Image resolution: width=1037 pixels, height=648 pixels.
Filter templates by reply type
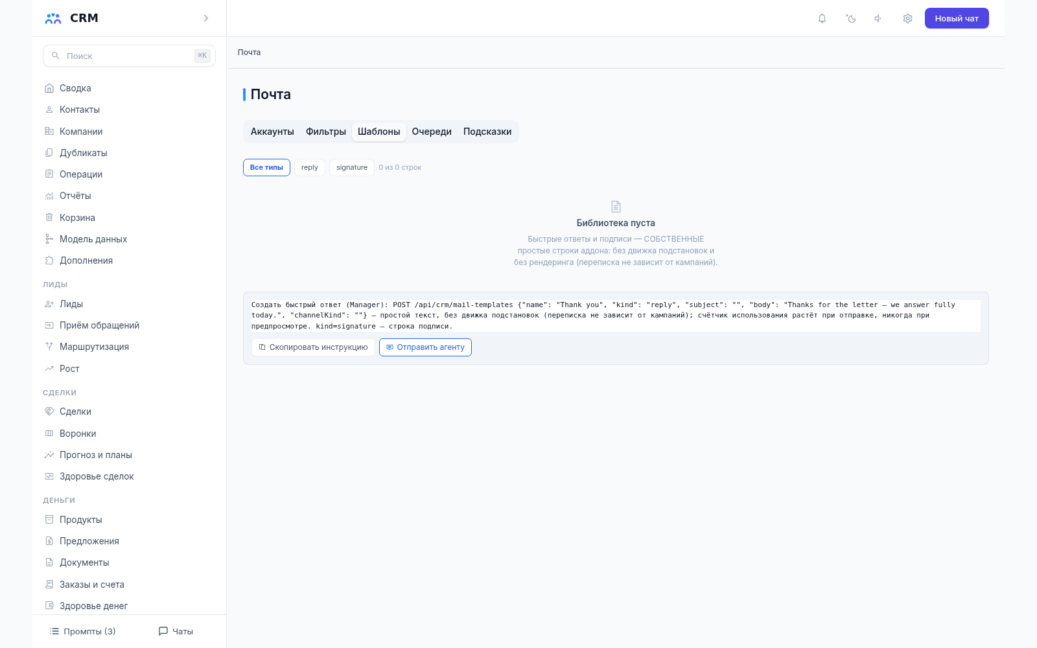point(310,167)
